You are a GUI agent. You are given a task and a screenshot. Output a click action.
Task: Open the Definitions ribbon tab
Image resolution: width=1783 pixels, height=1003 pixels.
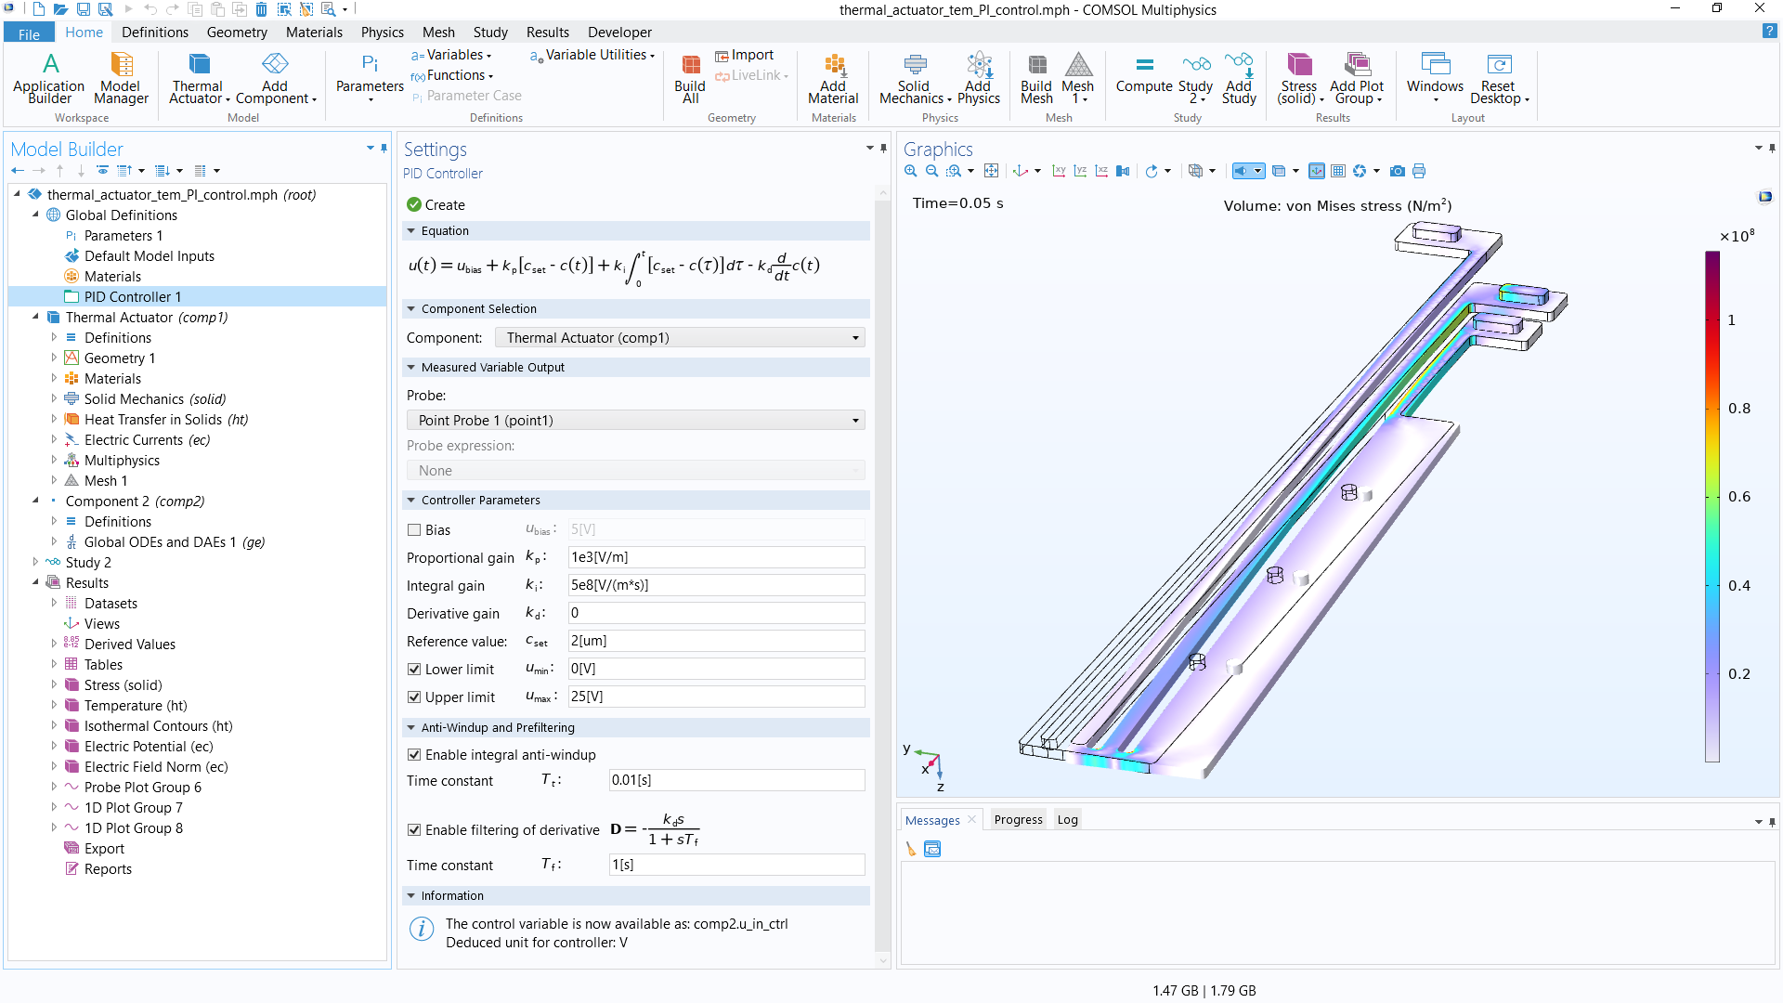click(x=155, y=32)
